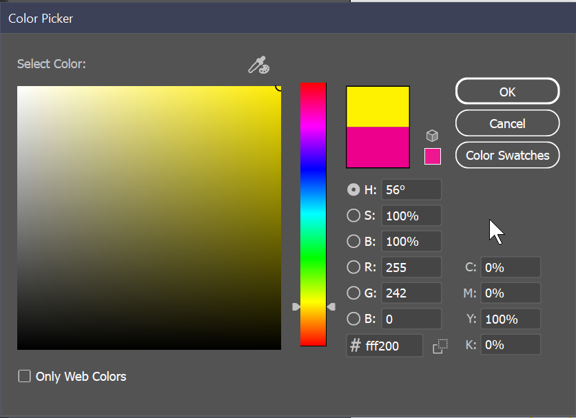Confirm the color with OK
The image size is (576, 418).
point(507,91)
